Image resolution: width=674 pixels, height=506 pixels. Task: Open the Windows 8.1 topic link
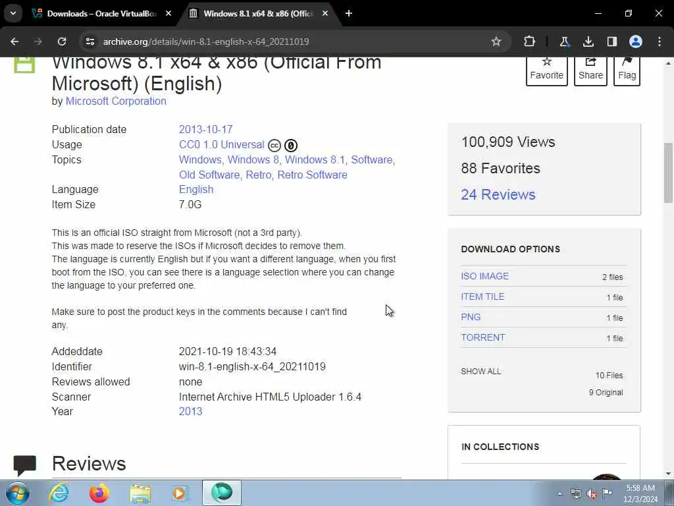coord(315,159)
